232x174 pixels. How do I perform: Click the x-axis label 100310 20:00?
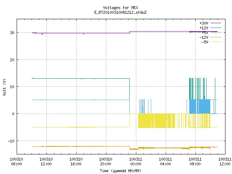coord(105,162)
